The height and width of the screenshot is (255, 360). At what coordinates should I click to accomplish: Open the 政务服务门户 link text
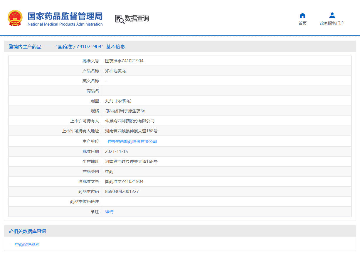tap(332, 23)
